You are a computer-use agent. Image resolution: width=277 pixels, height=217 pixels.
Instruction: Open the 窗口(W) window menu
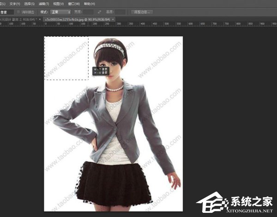click(x=75, y=4)
